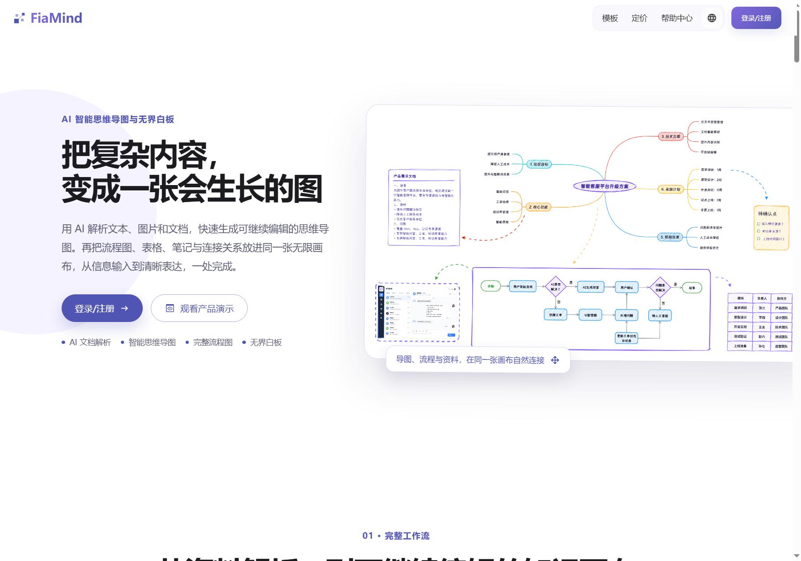801x561 pixels.
Task: Click the chat app screenshot thumbnail
Action: pos(418,312)
